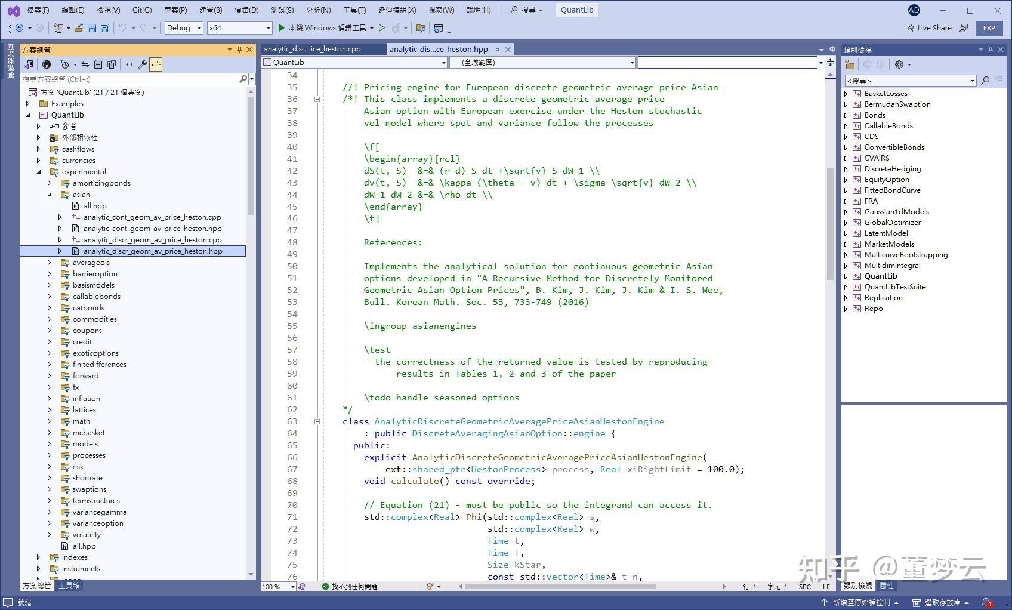1012x610 pixels.
Task: Click the Open File folder icon
Action: pyautogui.click(x=78, y=28)
